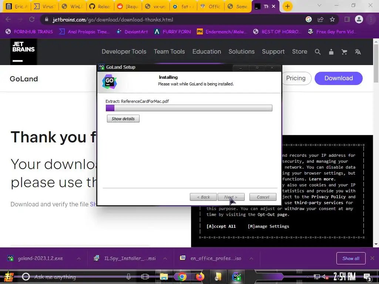The width and height of the screenshot is (379, 284).
Task: Open the Windows Start button
Action: click(9, 277)
